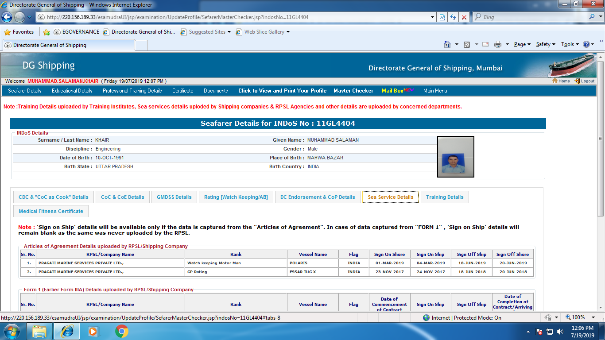Expand the search provider dropdown arrow
The height and width of the screenshot is (340, 605).
tap(600, 17)
